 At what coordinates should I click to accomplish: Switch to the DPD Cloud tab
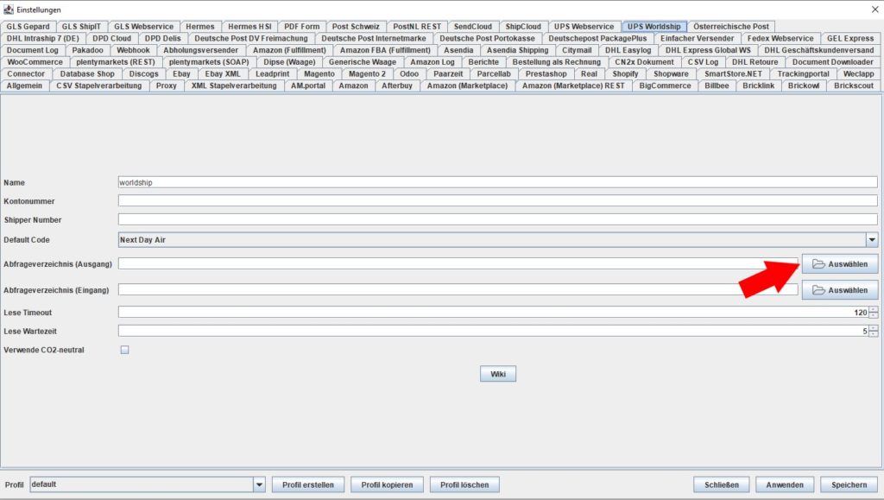click(x=111, y=38)
